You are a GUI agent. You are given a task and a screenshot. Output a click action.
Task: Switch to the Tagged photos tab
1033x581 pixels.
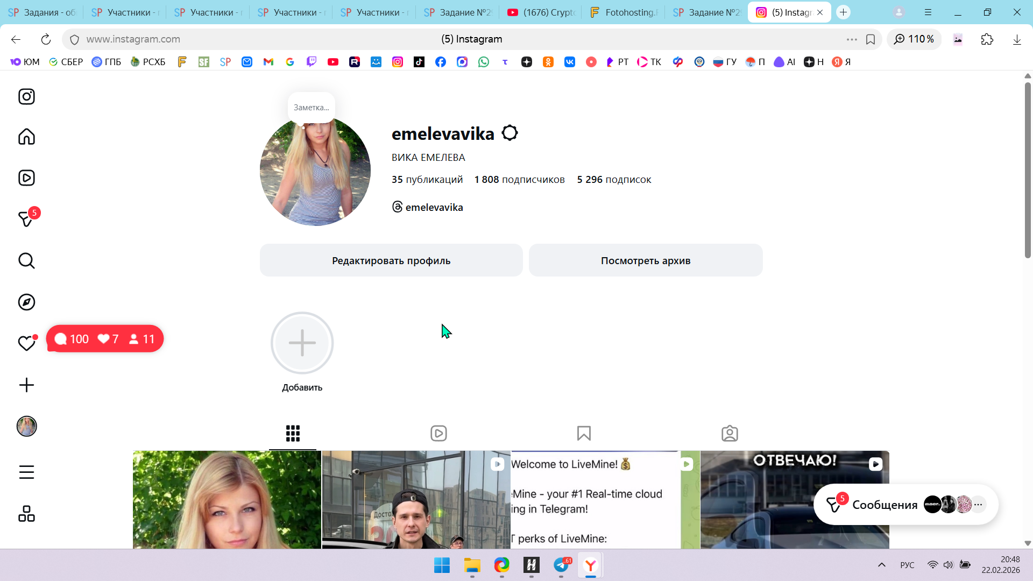[730, 434]
